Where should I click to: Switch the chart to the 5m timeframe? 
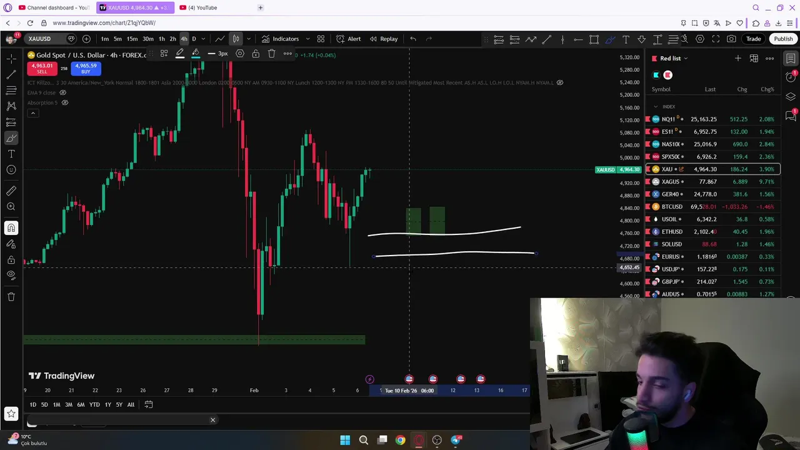tap(117, 39)
